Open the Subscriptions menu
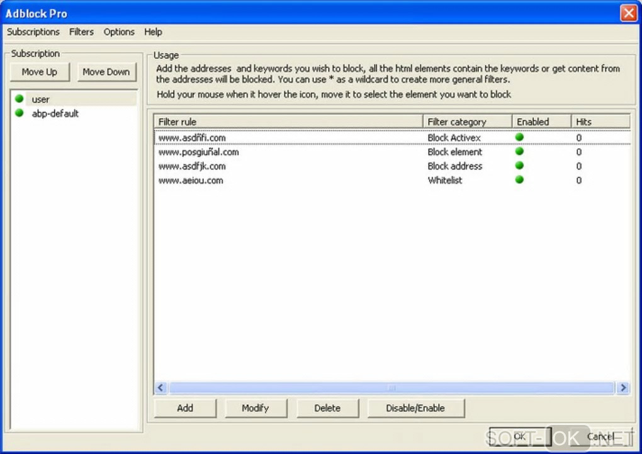 (33, 32)
